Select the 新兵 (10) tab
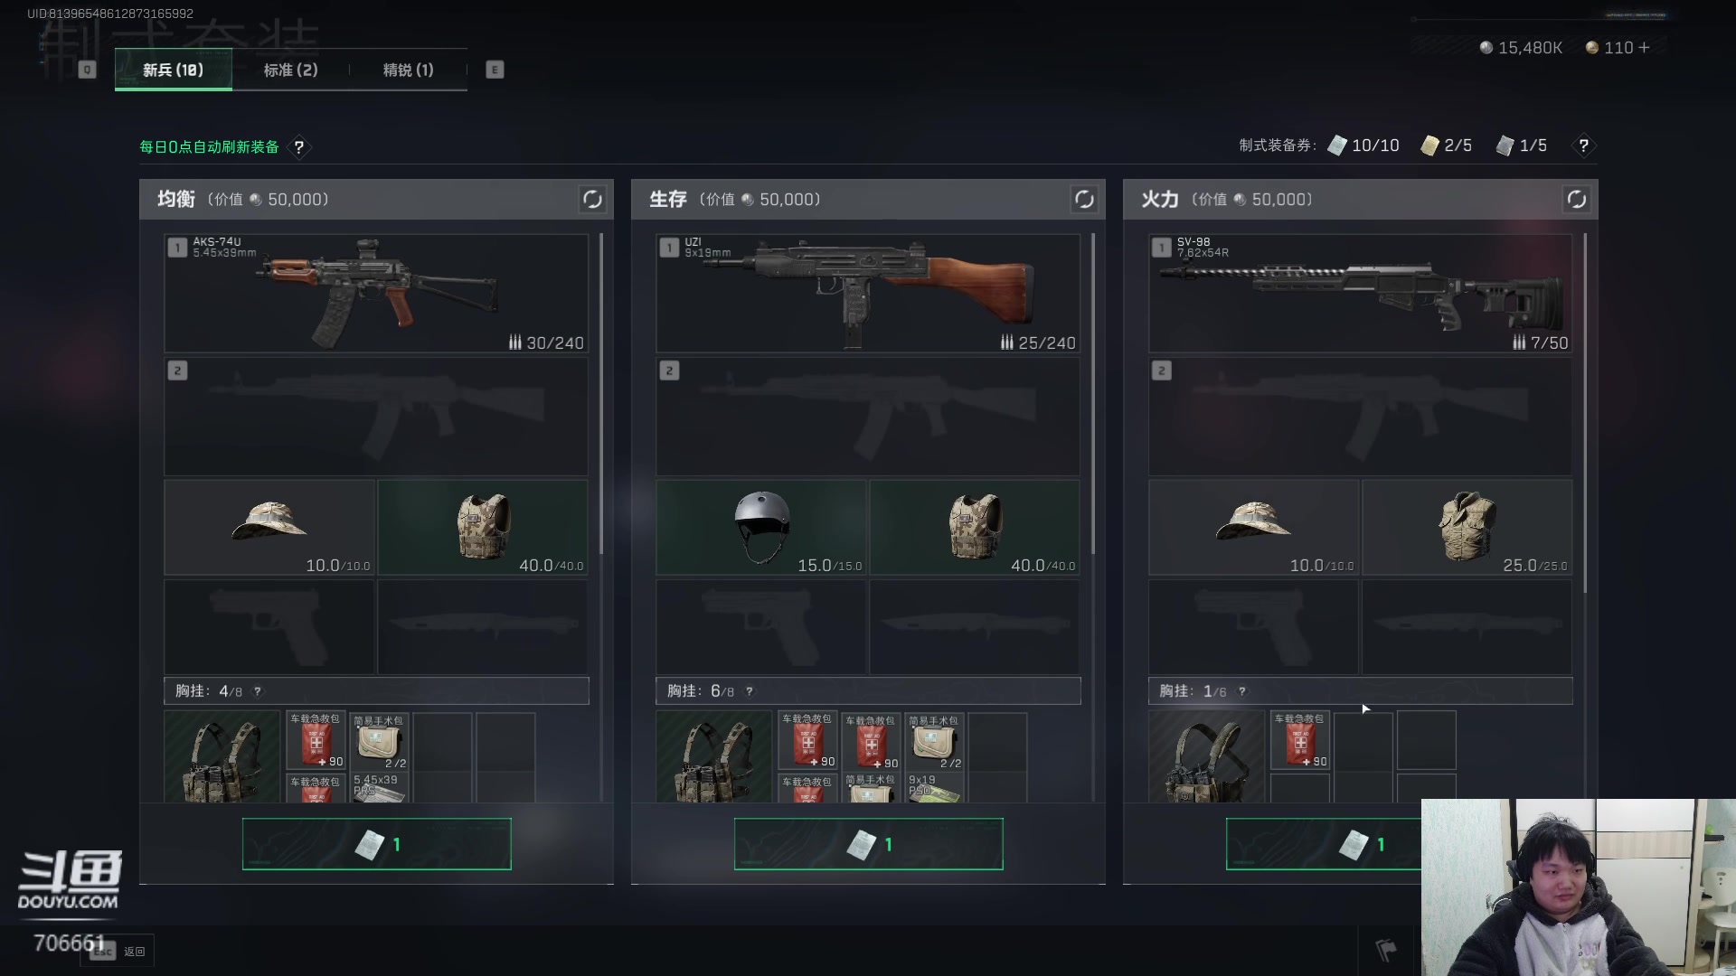This screenshot has height=976, width=1736. [x=173, y=70]
